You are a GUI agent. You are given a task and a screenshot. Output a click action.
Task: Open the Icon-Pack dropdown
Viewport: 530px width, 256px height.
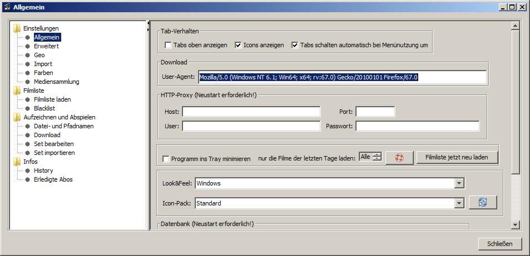tap(459, 203)
